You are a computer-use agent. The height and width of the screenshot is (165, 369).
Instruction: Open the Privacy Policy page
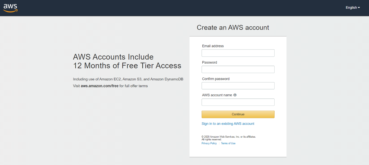[209, 143]
